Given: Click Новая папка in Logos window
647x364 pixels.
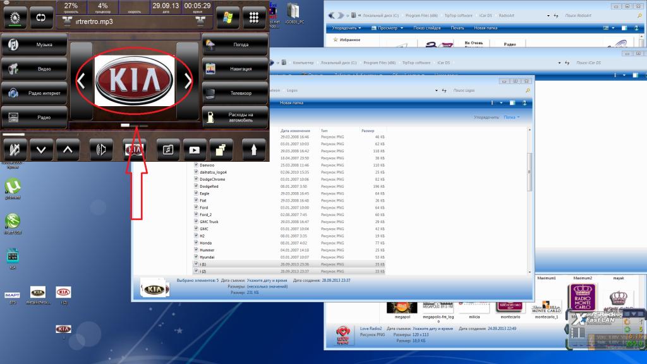Looking at the screenshot, I should 292,102.
